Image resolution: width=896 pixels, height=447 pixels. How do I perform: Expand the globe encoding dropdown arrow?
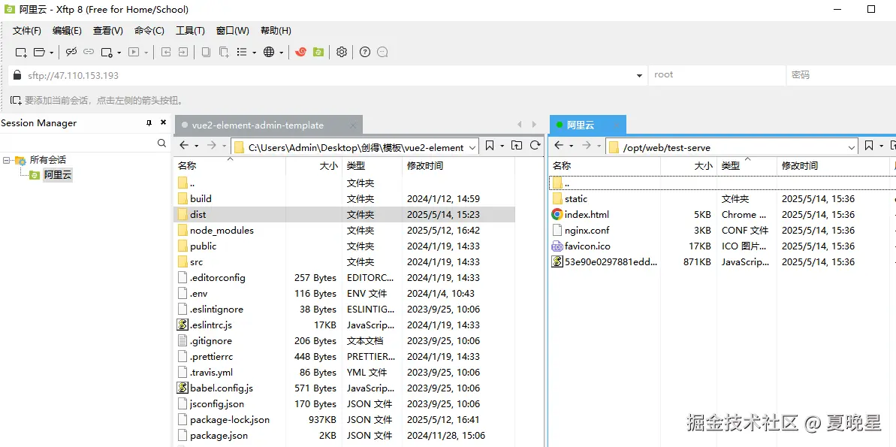[x=281, y=53]
